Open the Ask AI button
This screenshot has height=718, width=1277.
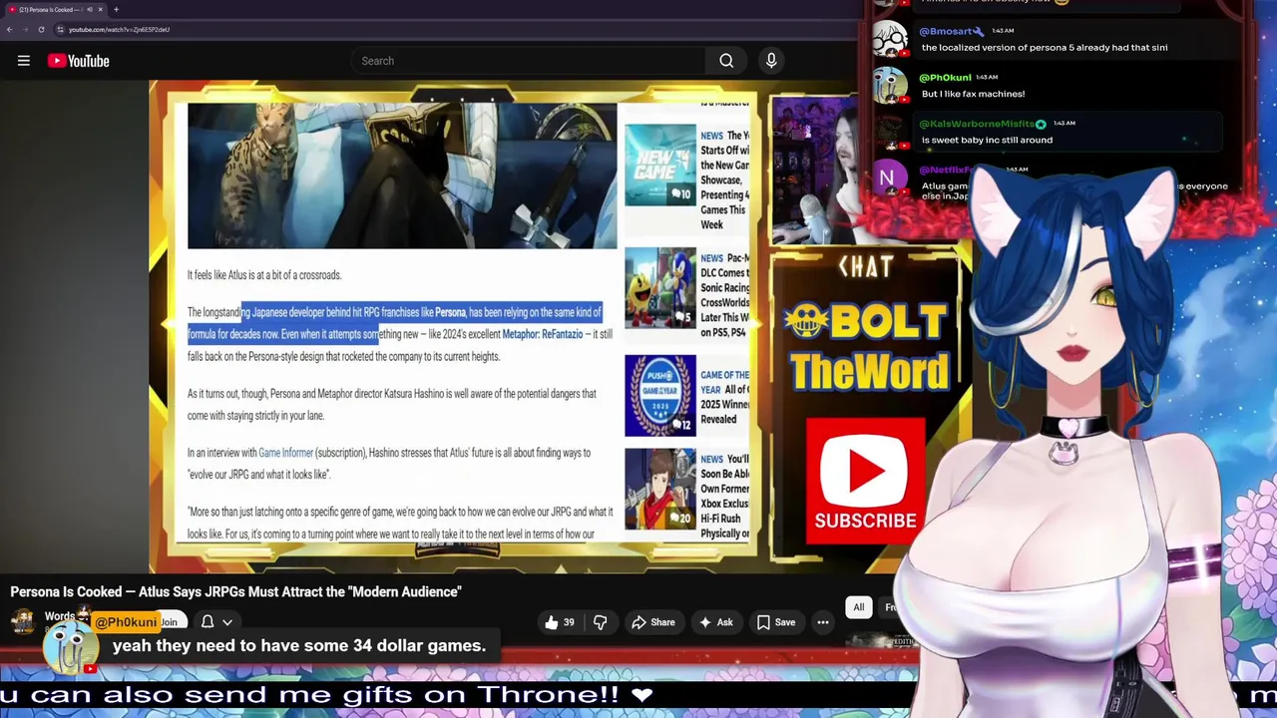pos(716,622)
